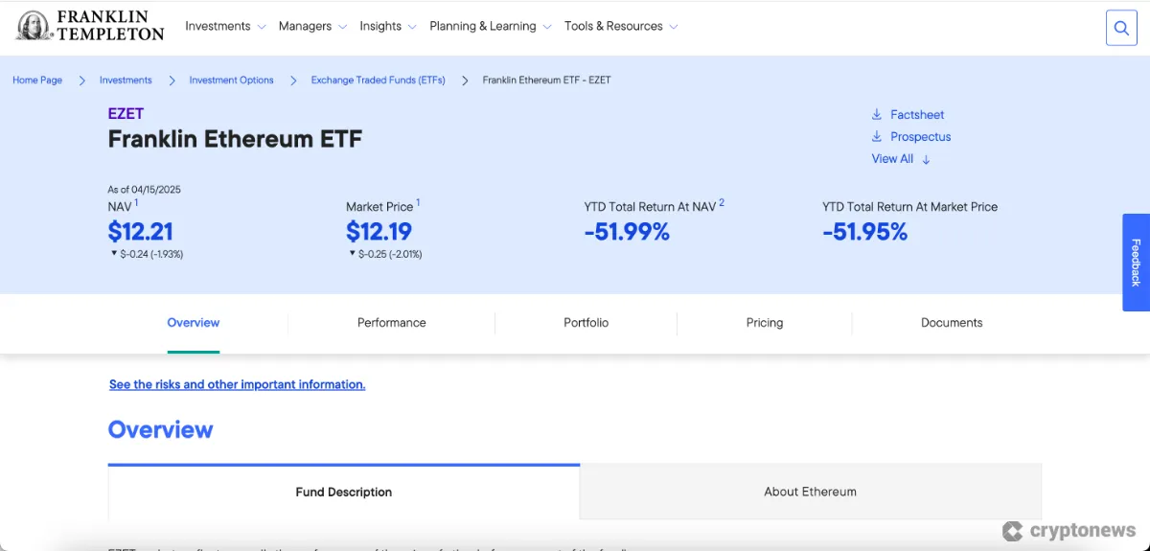This screenshot has width=1150, height=551.
Task: Click the NAV value $12.21
Action: click(141, 231)
